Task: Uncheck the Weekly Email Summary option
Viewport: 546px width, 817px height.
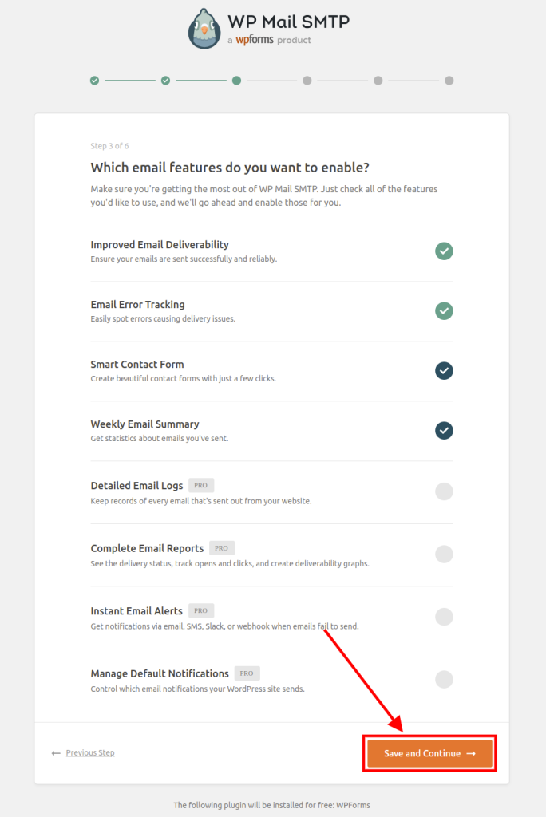Action: click(444, 431)
